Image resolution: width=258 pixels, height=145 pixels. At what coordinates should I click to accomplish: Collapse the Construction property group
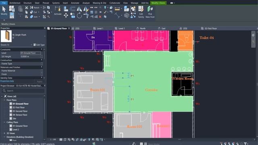point(42,60)
